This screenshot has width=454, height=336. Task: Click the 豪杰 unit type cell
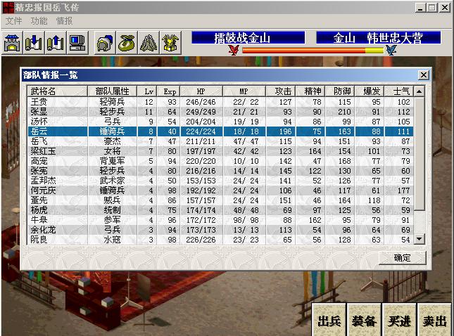pyautogui.click(x=112, y=141)
